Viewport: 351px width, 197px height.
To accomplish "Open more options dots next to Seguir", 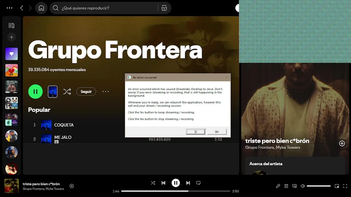I will click(106, 91).
